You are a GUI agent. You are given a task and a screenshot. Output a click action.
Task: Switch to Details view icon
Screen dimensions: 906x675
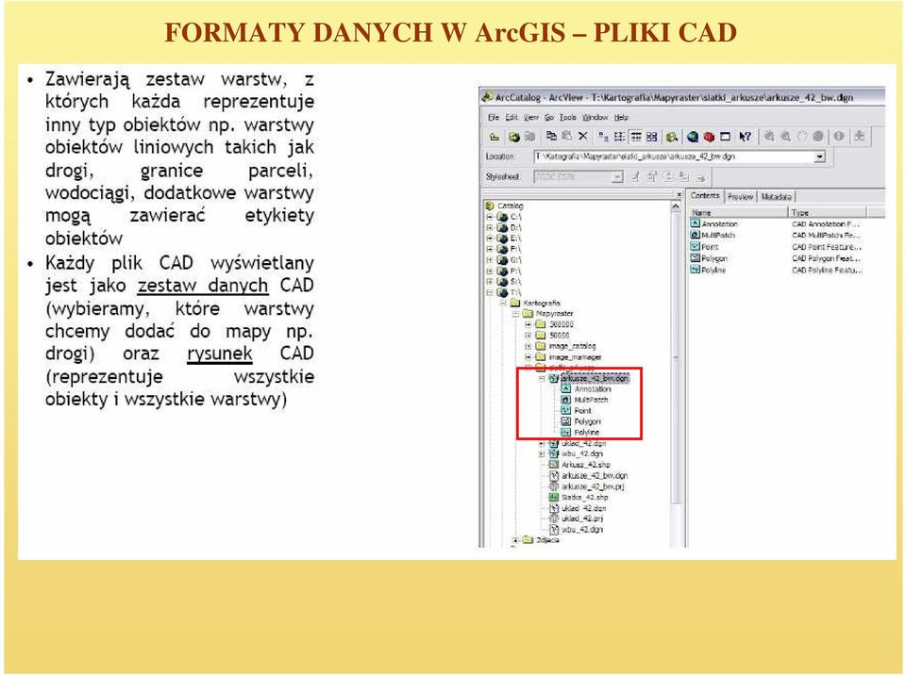(636, 137)
